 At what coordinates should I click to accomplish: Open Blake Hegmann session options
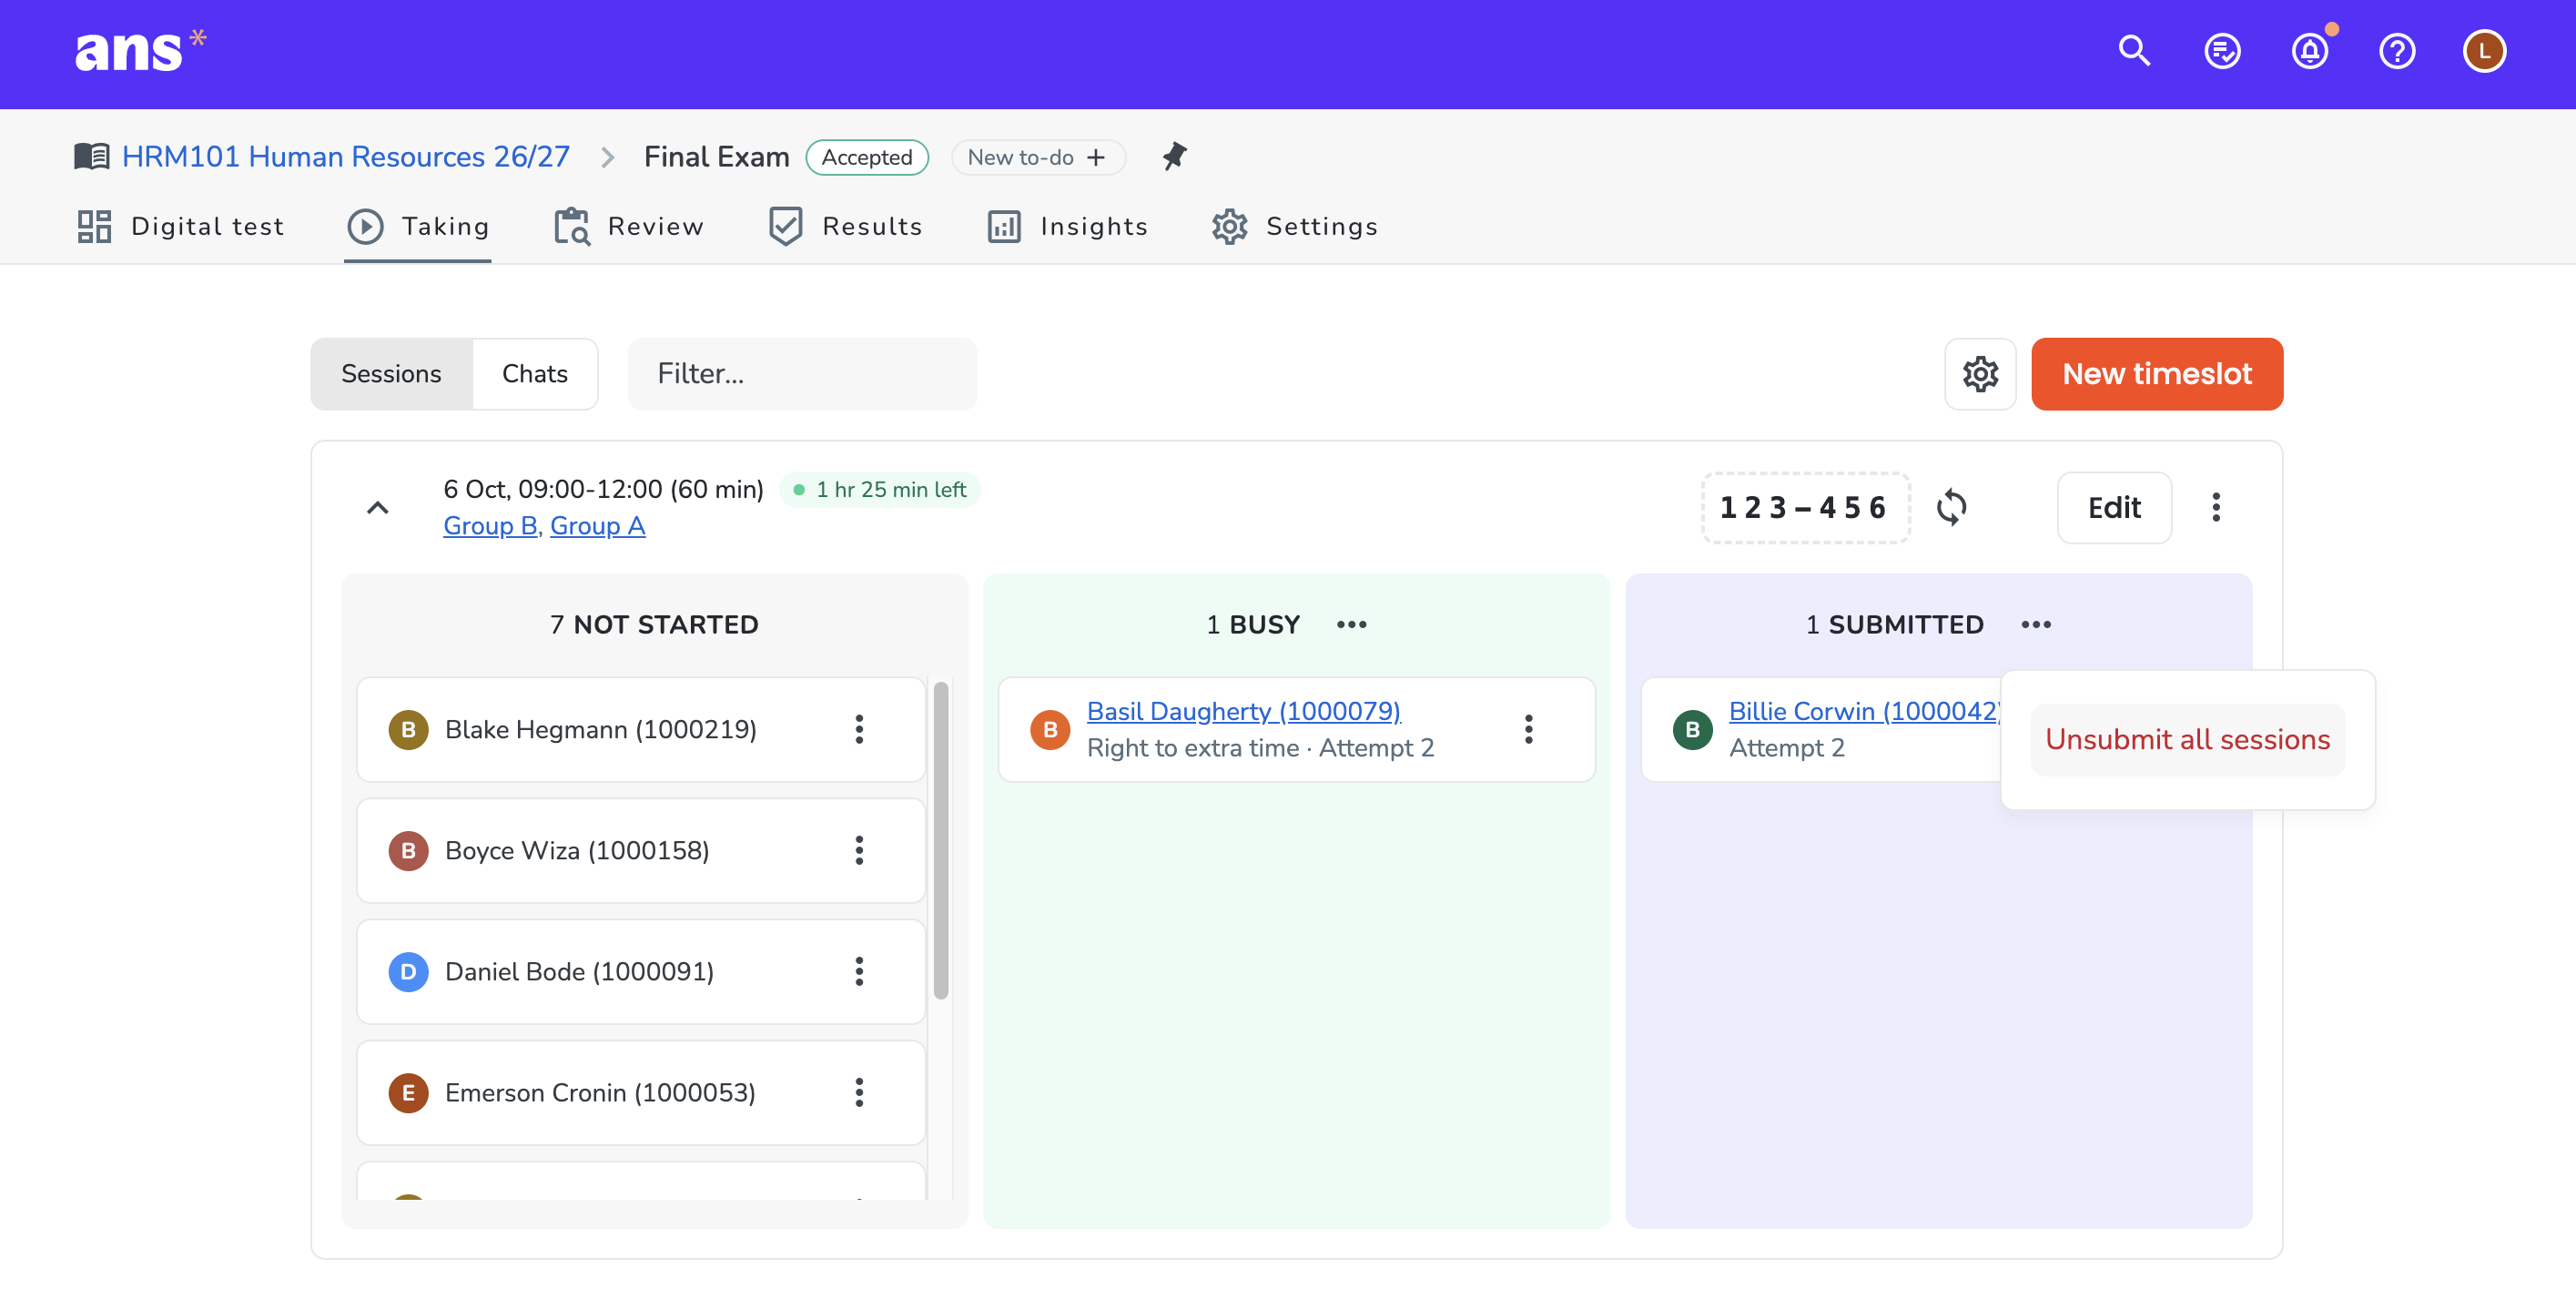(x=859, y=729)
